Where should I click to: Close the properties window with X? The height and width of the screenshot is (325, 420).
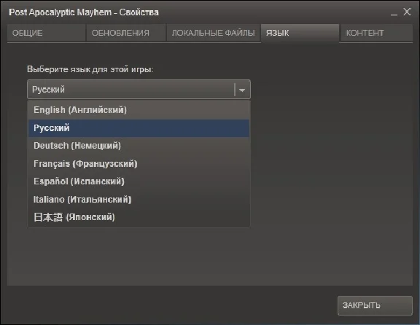coord(407,12)
